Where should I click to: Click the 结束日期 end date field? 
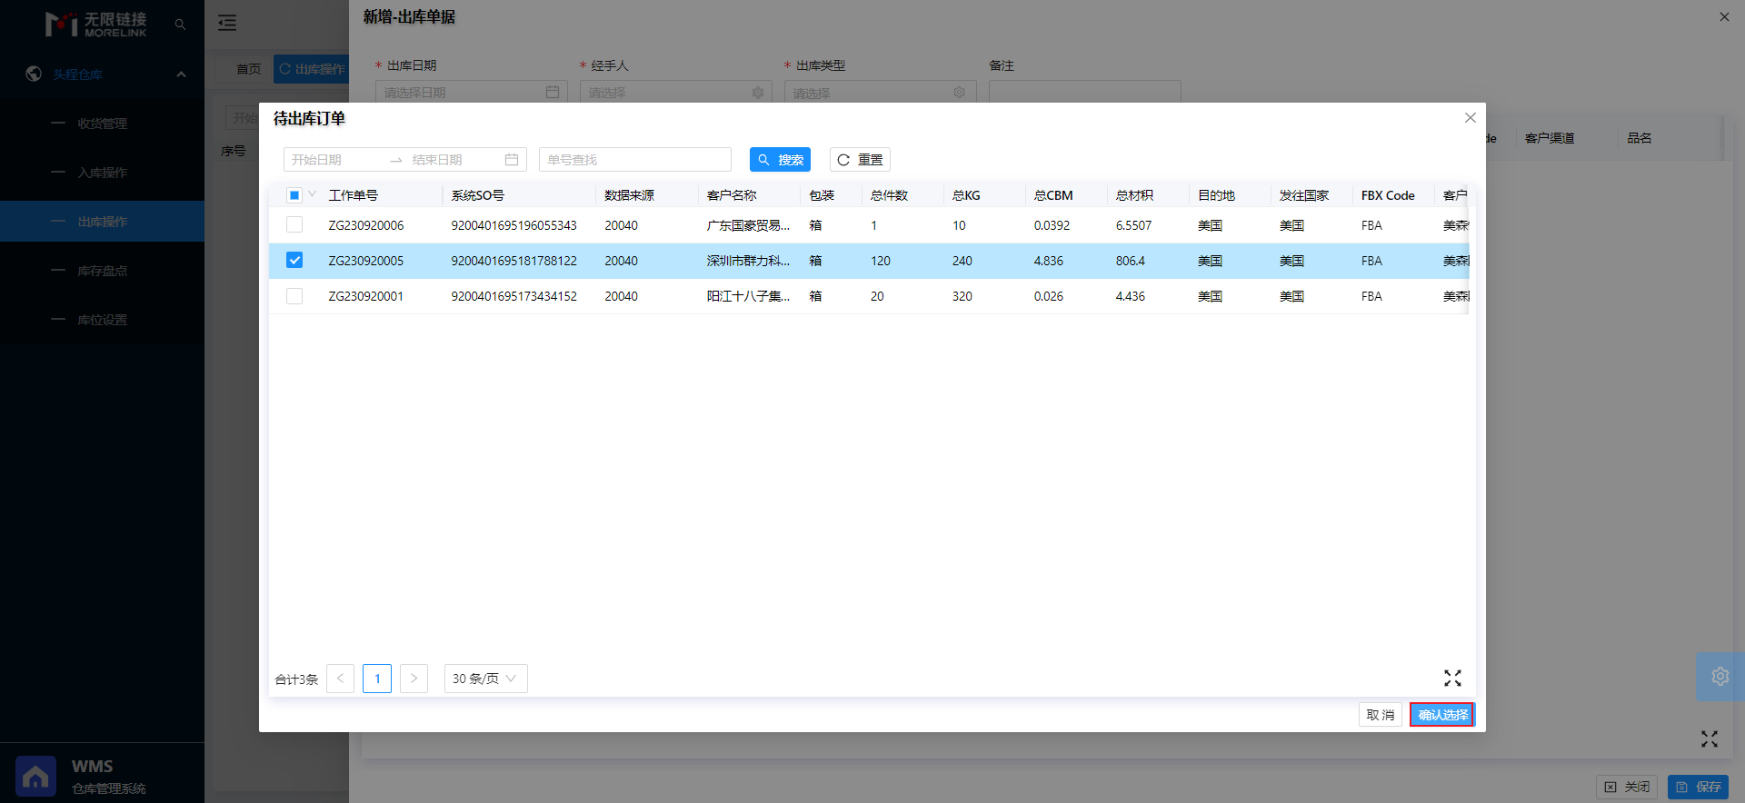click(x=453, y=160)
